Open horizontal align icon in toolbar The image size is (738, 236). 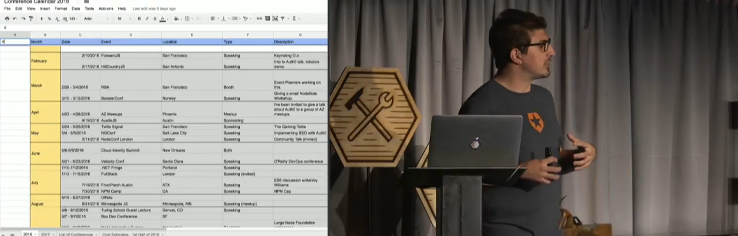[x=213, y=19]
